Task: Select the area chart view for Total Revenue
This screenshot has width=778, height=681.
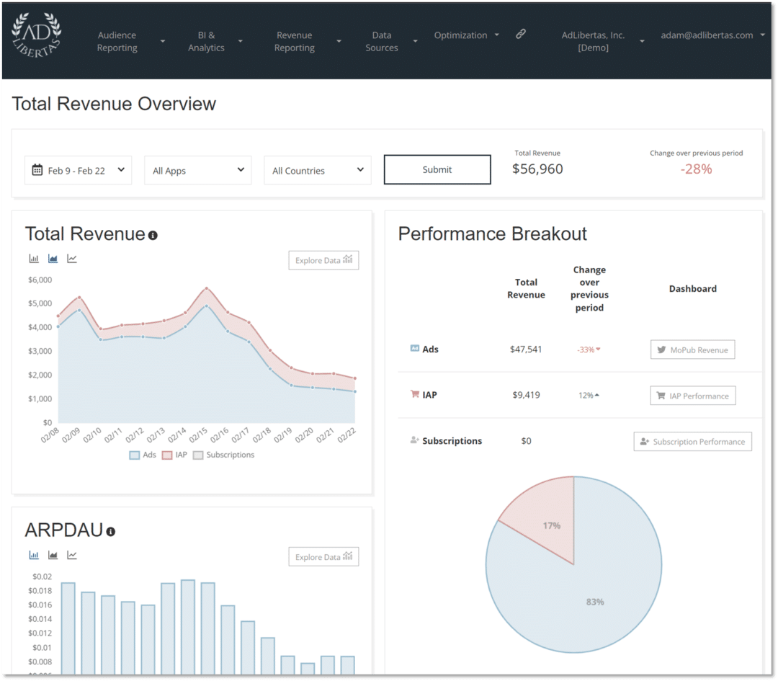Action: click(53, 258)
